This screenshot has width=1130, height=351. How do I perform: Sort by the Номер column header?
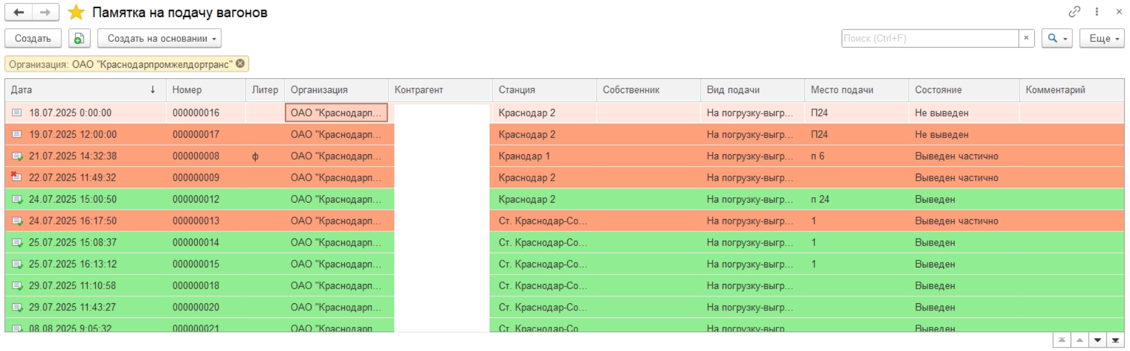206,90
